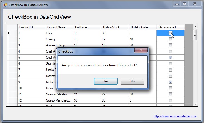Maximize the CheckBox in DataGridview window
The height and width of the screenshot is (123, 204).
click(x=185, y=4)
